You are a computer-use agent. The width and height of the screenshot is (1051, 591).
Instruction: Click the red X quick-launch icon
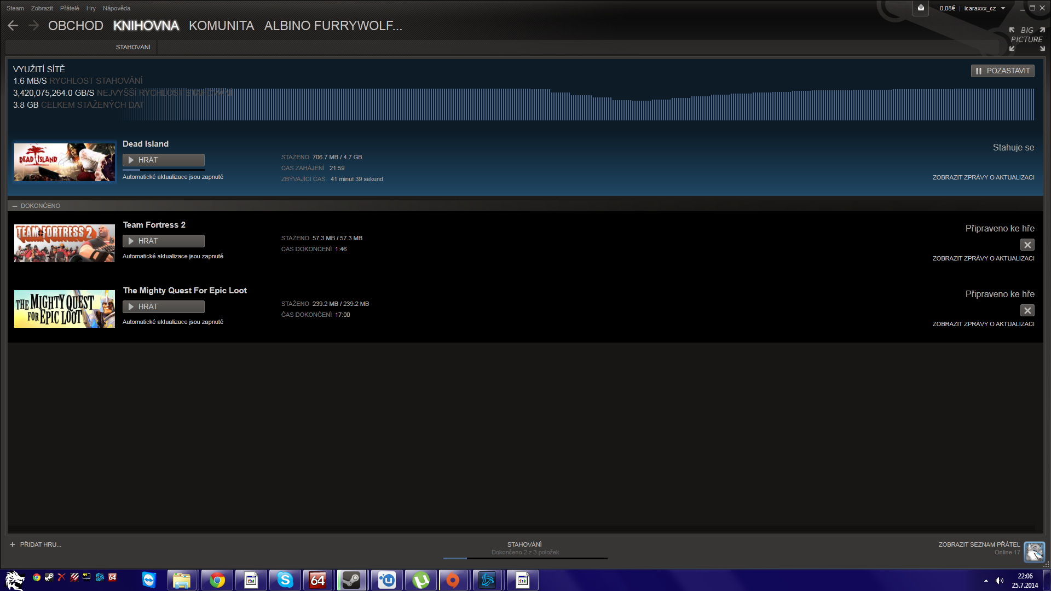(62, 577)
